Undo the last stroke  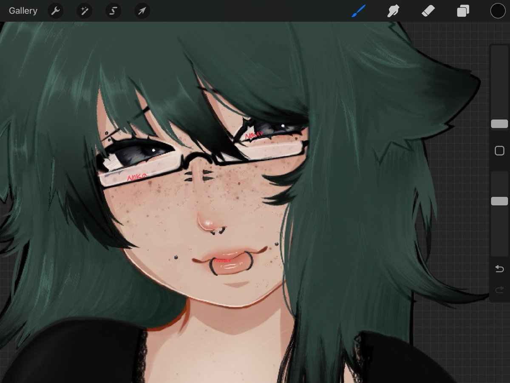click(499, 269)
